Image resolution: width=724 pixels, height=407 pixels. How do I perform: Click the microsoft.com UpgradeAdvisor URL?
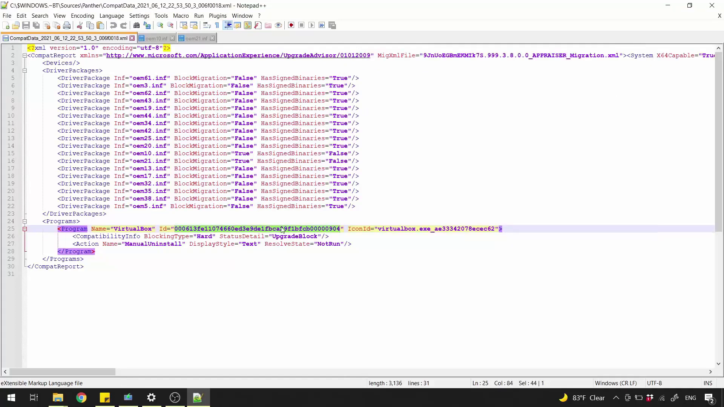[x=238, y=55]
